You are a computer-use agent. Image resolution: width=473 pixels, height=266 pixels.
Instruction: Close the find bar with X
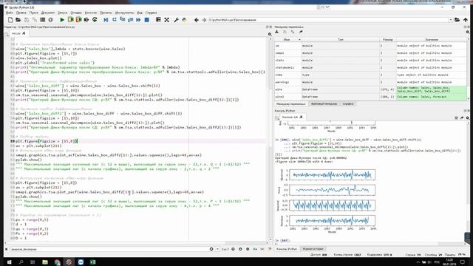point(7,249)
